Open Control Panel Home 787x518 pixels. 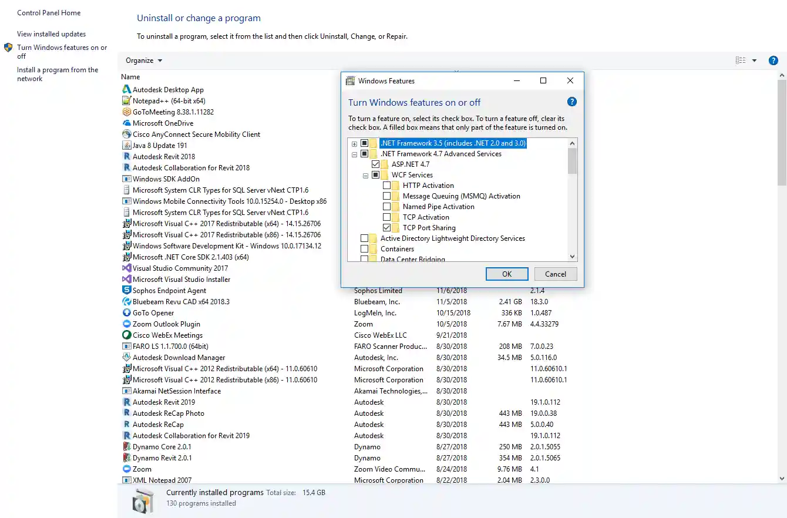coord(49,12)
